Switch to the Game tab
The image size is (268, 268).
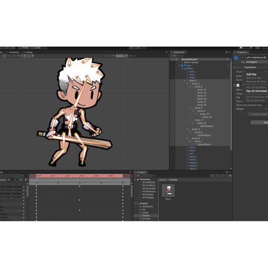pos(28,52)
